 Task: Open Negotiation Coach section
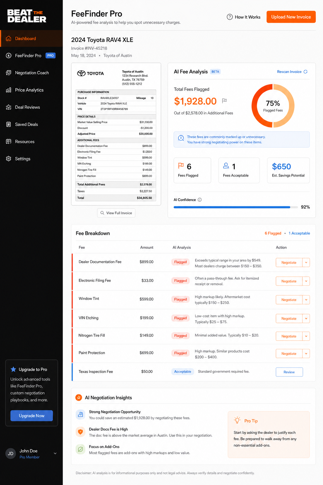(32, 73)
